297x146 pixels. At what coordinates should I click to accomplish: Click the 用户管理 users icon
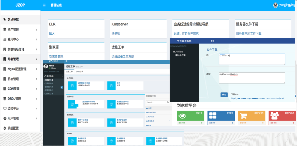(x=5, y=118)
